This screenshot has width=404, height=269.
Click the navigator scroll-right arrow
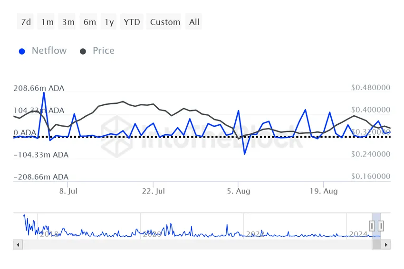coord(386,245)
